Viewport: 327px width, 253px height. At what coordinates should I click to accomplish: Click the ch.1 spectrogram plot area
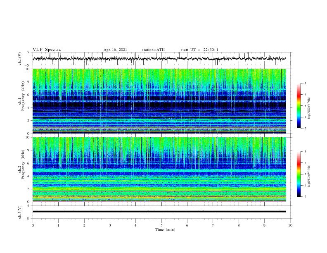(x=159, y=101)
